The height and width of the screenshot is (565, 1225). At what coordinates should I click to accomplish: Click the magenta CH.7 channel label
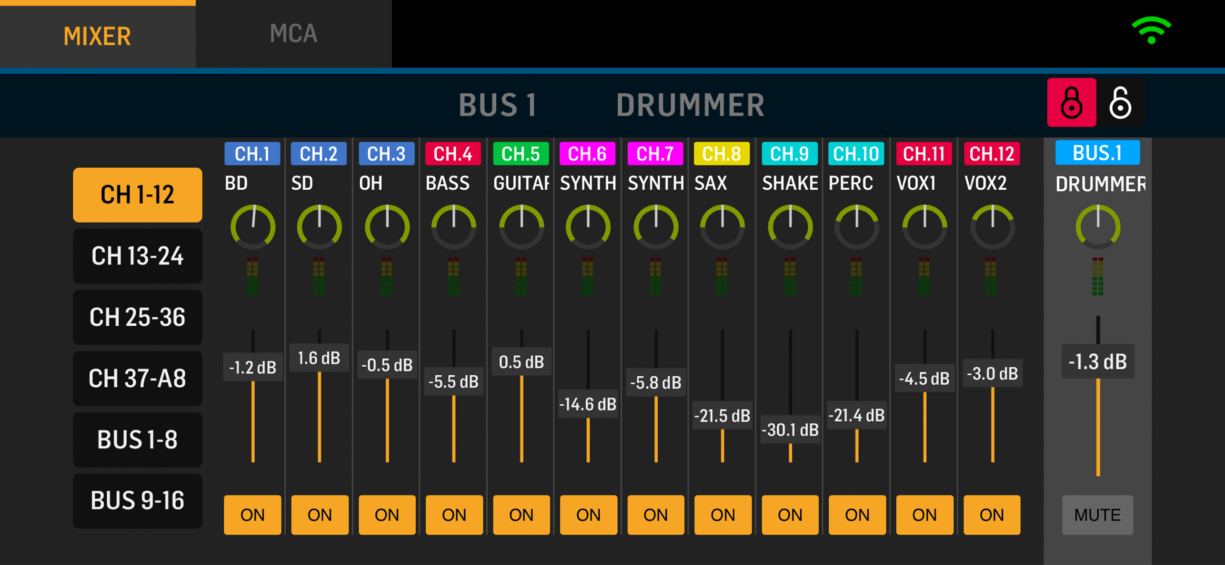[655, 154]
